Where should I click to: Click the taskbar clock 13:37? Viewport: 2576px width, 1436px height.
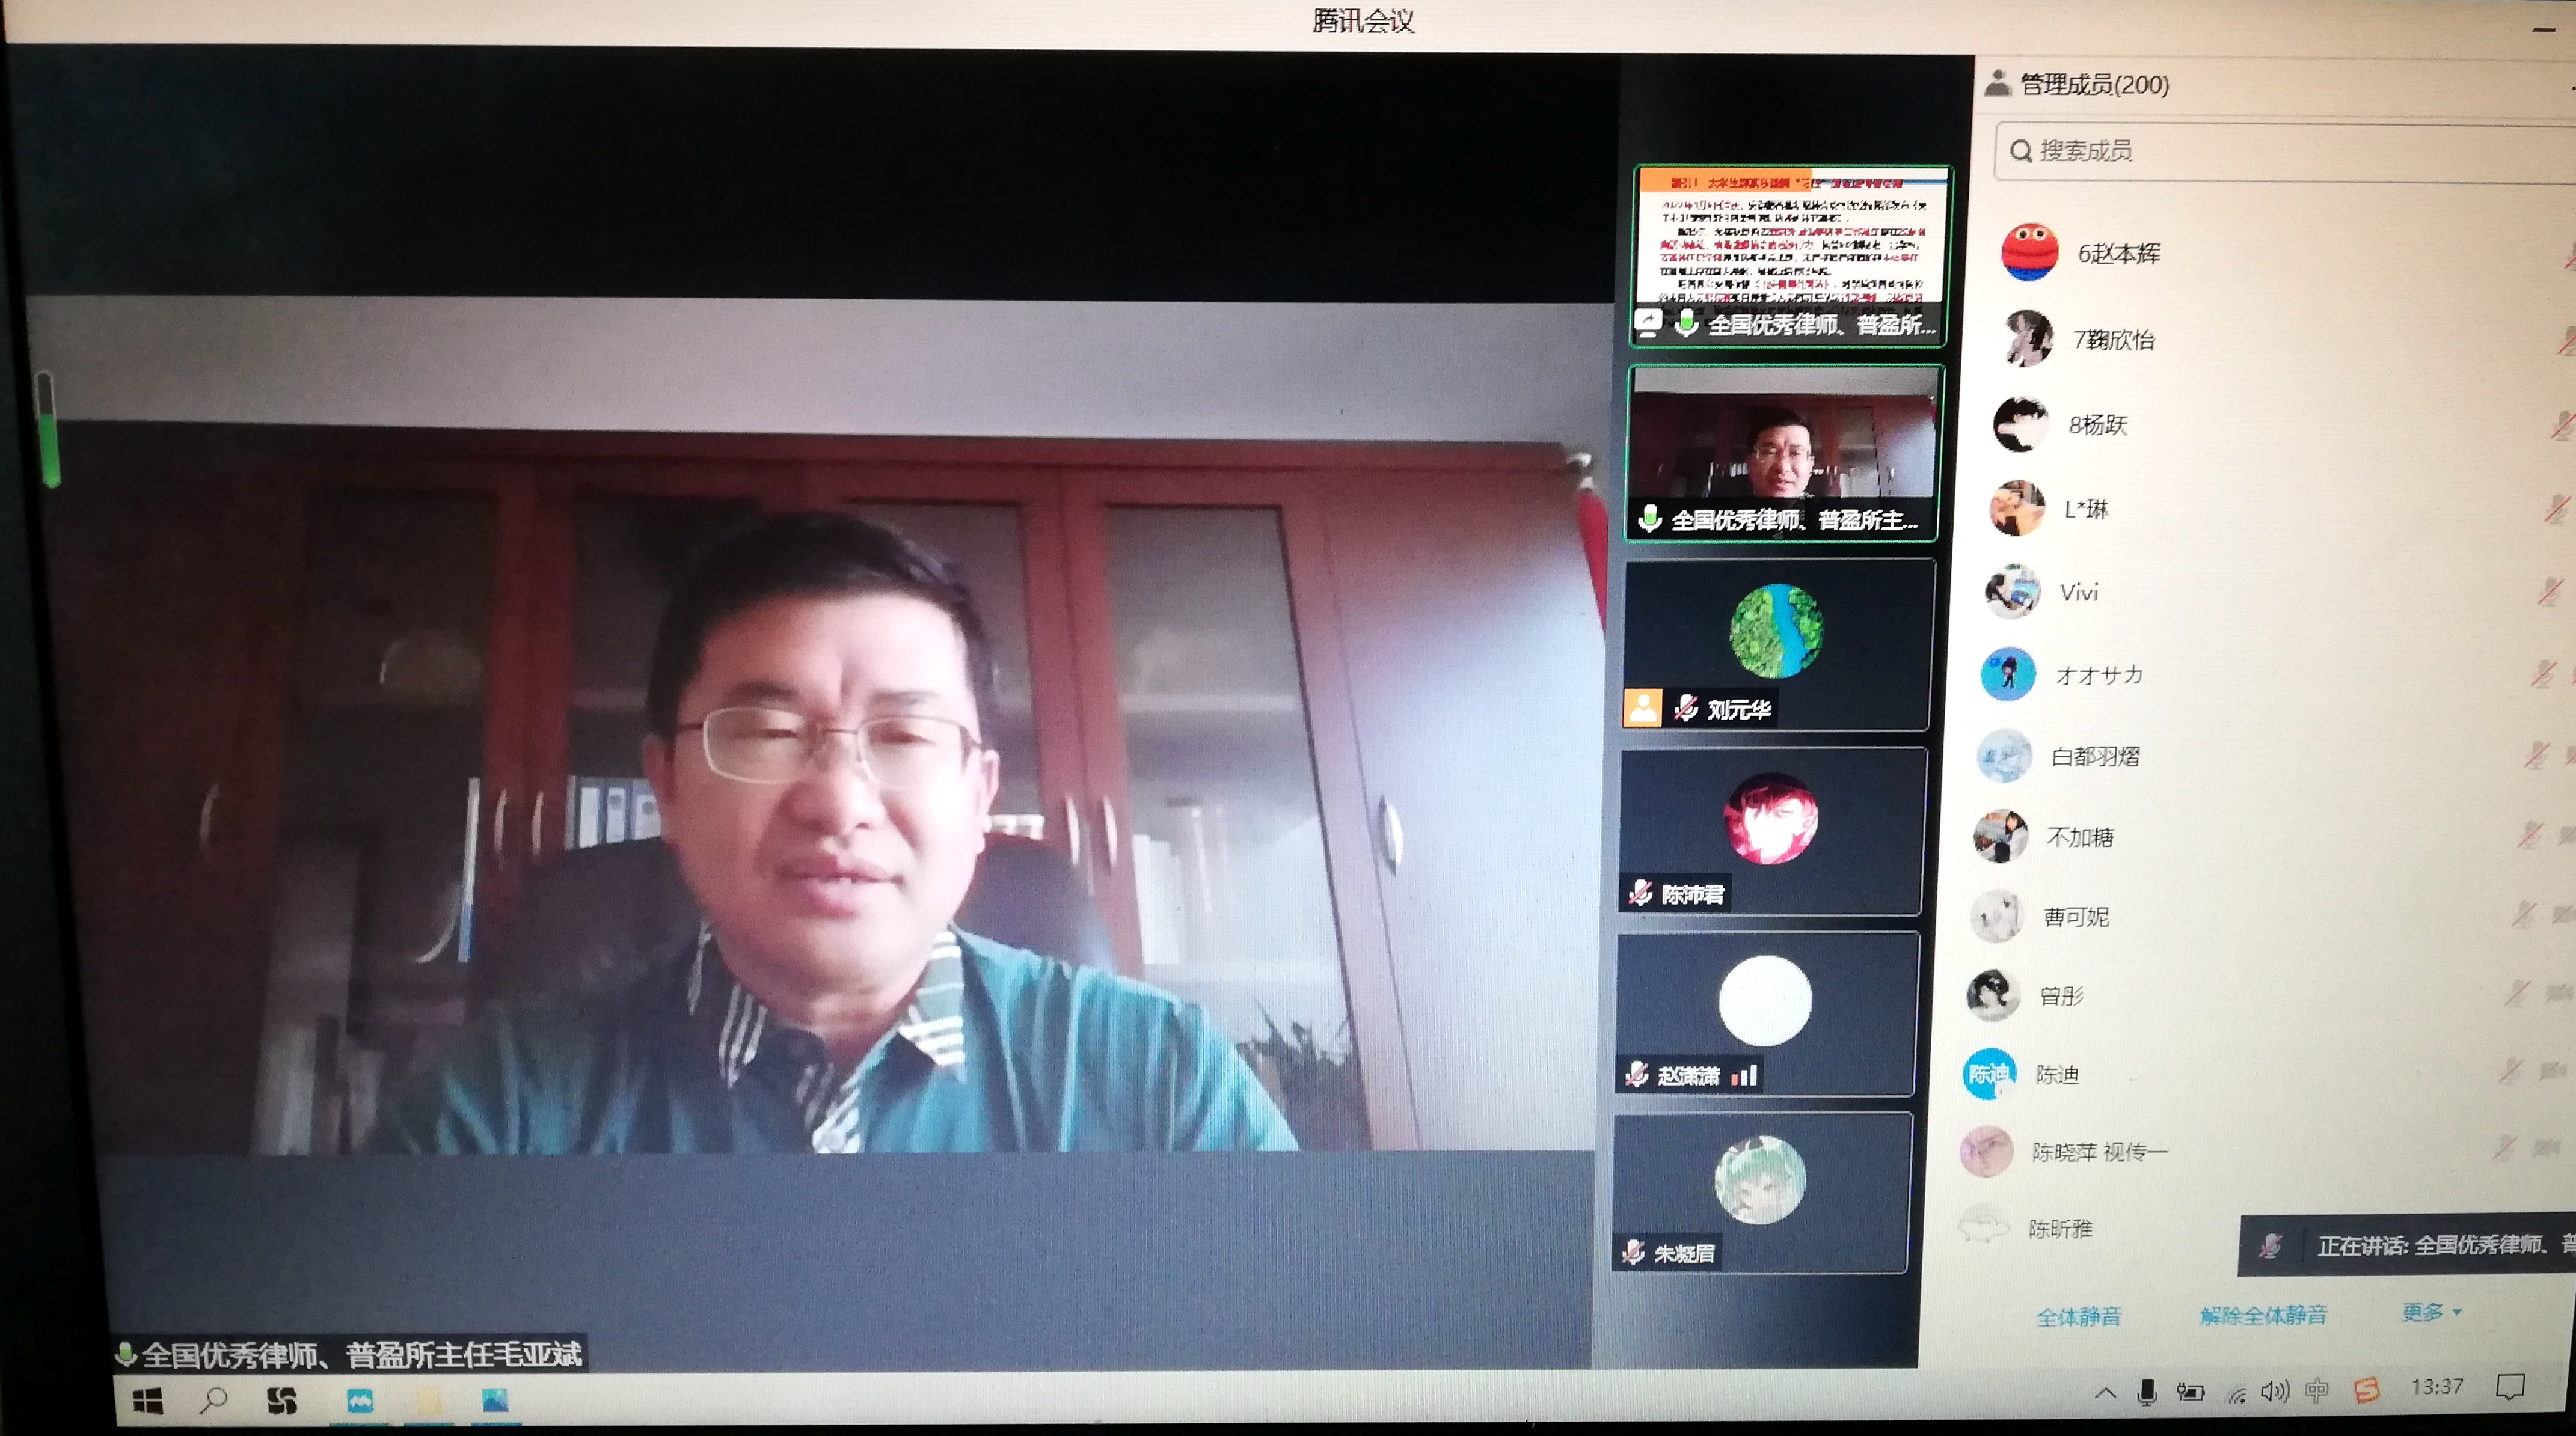click(2436, 1386)
